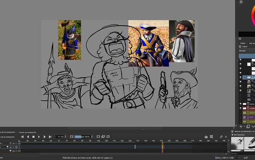The image size is (255, 160).
Task: Open the Normal blending mode dropdown
Action: click(x=246, y=50)
